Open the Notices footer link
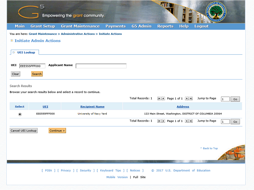The height and width of the screenshot is (190, 254). point(135,171)
